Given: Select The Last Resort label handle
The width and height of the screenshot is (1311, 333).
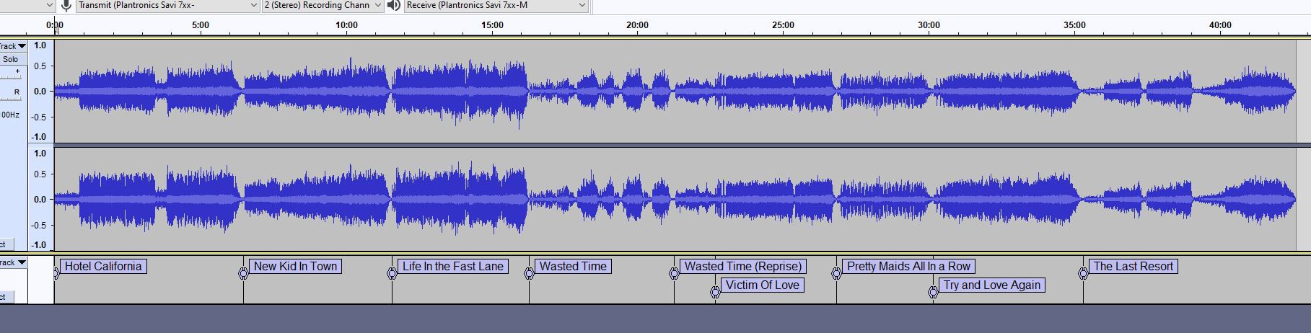Looking at the screenshot, I should [1083, 273].
